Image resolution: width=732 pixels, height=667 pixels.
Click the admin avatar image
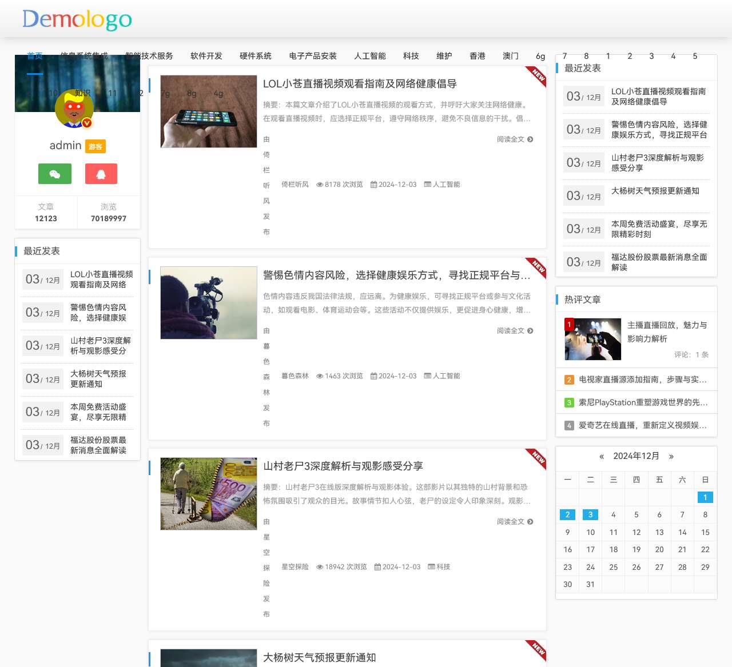tap(74, 109)
